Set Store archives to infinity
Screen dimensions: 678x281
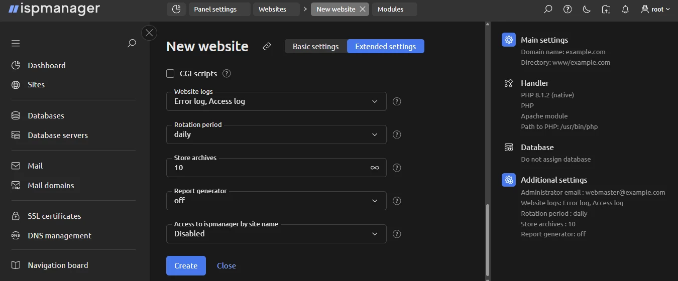375,168
